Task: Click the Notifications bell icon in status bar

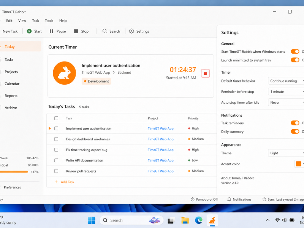Action: point(229,199)
